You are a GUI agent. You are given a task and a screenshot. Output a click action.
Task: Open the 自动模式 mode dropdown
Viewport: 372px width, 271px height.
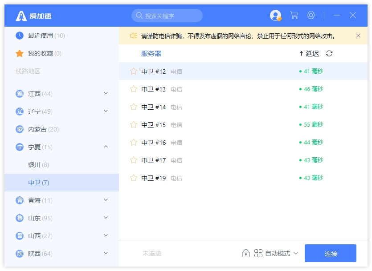pos(276,253)
